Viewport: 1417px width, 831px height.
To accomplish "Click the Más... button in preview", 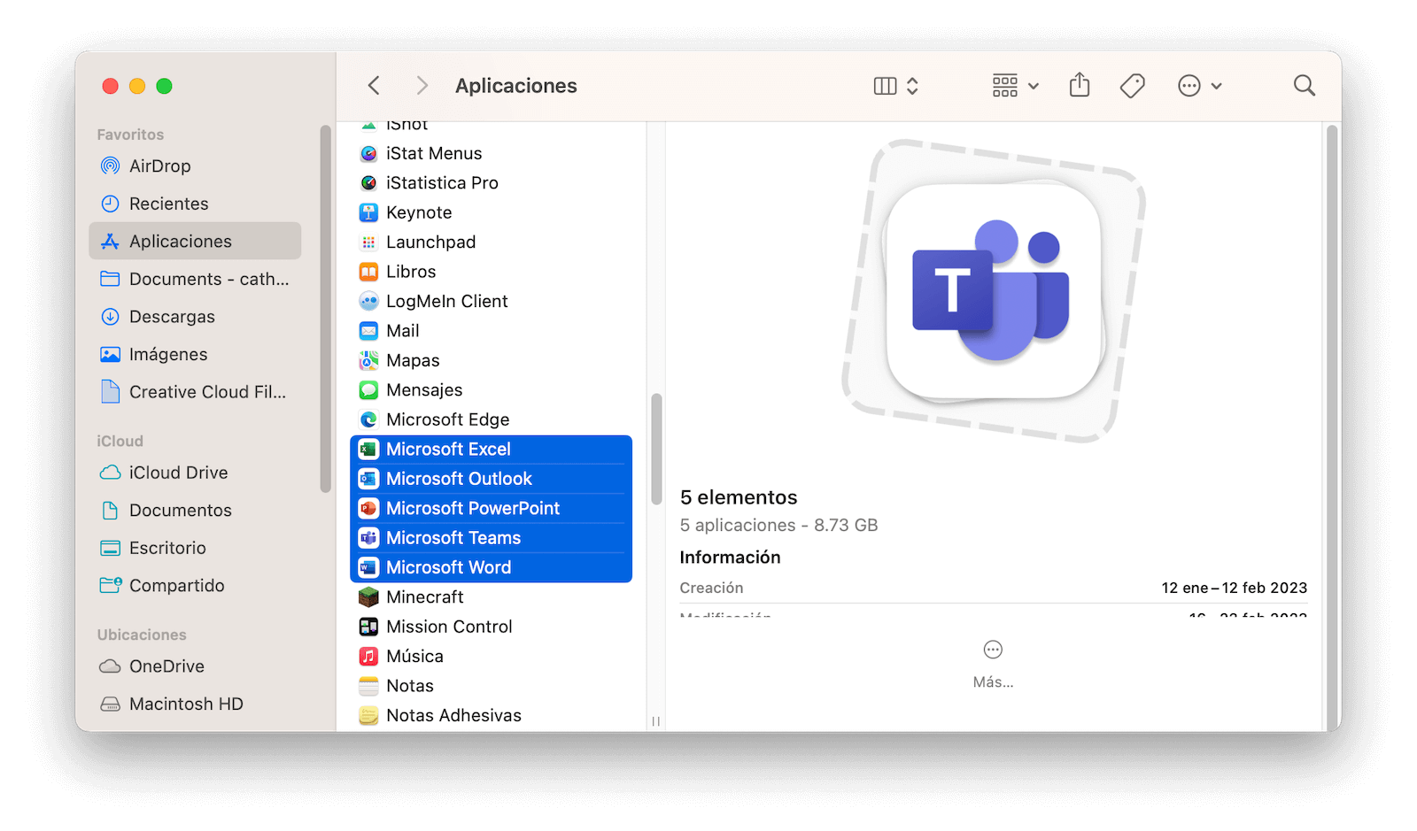I will coord(993,665).
